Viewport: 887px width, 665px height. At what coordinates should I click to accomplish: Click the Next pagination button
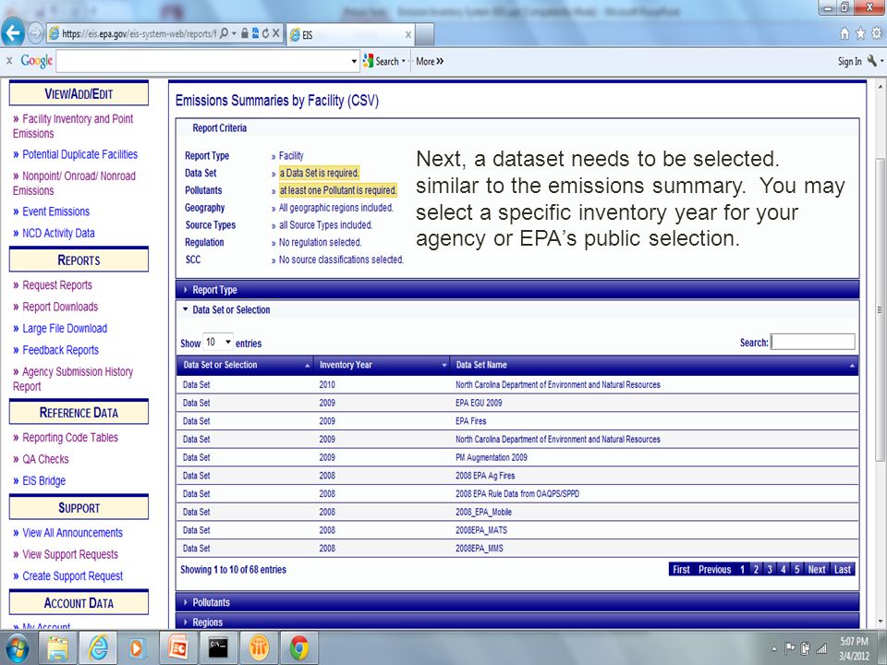click(816, 570)
